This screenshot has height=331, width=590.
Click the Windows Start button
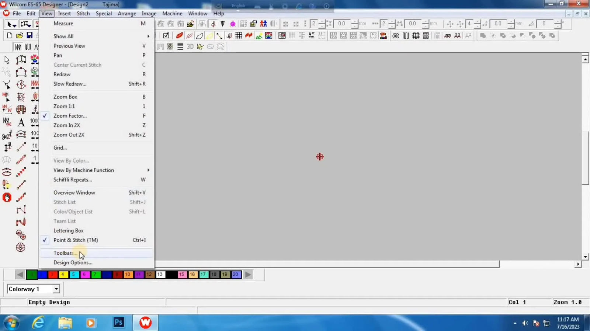(11, 323)
